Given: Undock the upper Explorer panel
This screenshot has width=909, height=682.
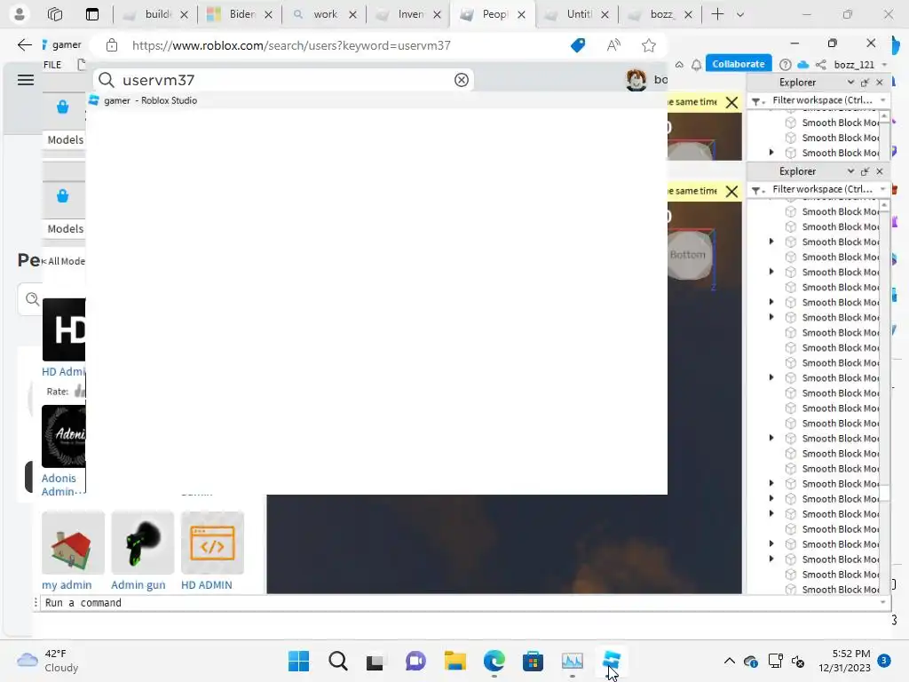Looking at the screenshot, I should 865,83.
